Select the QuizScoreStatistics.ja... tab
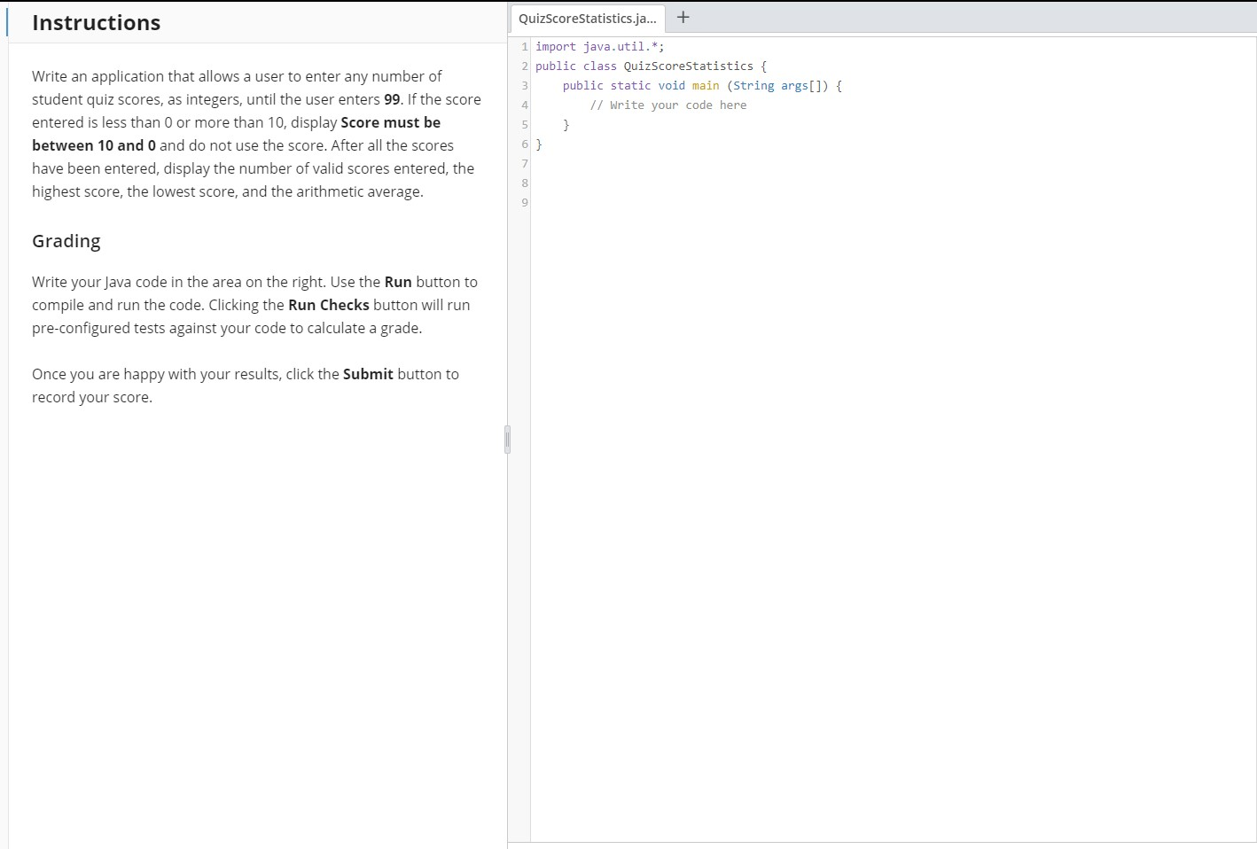The image size is (1257, 849). click(587, 18)
